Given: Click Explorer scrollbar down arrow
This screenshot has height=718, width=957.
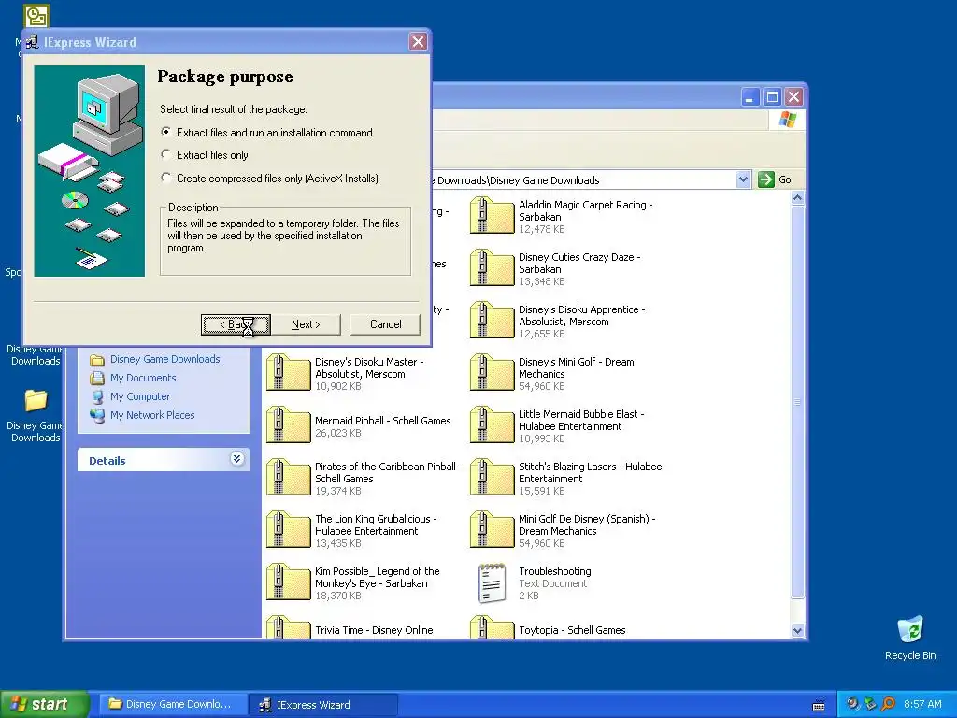Looking at the screenshot, I should [798, 631].
